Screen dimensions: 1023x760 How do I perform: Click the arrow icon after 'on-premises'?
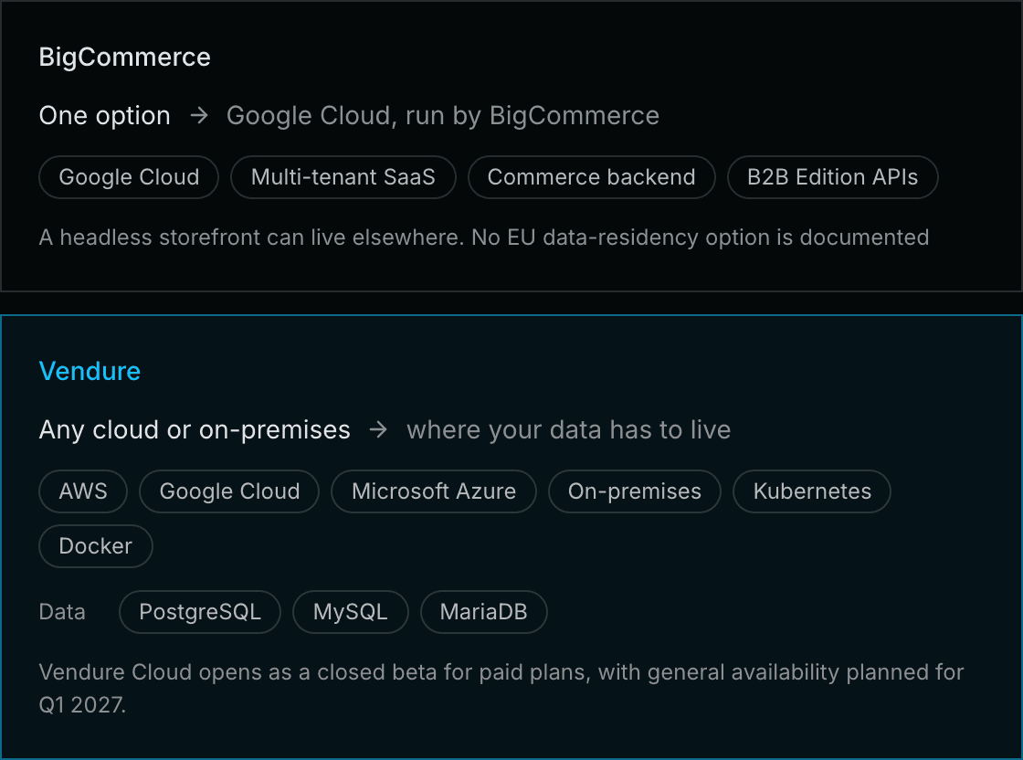pyautogui.click(x=378, y=430)
